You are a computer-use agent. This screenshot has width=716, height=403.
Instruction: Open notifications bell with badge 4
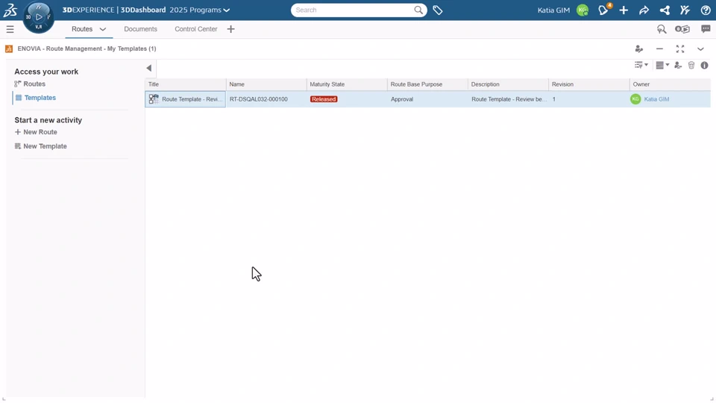tap(603, 10)
